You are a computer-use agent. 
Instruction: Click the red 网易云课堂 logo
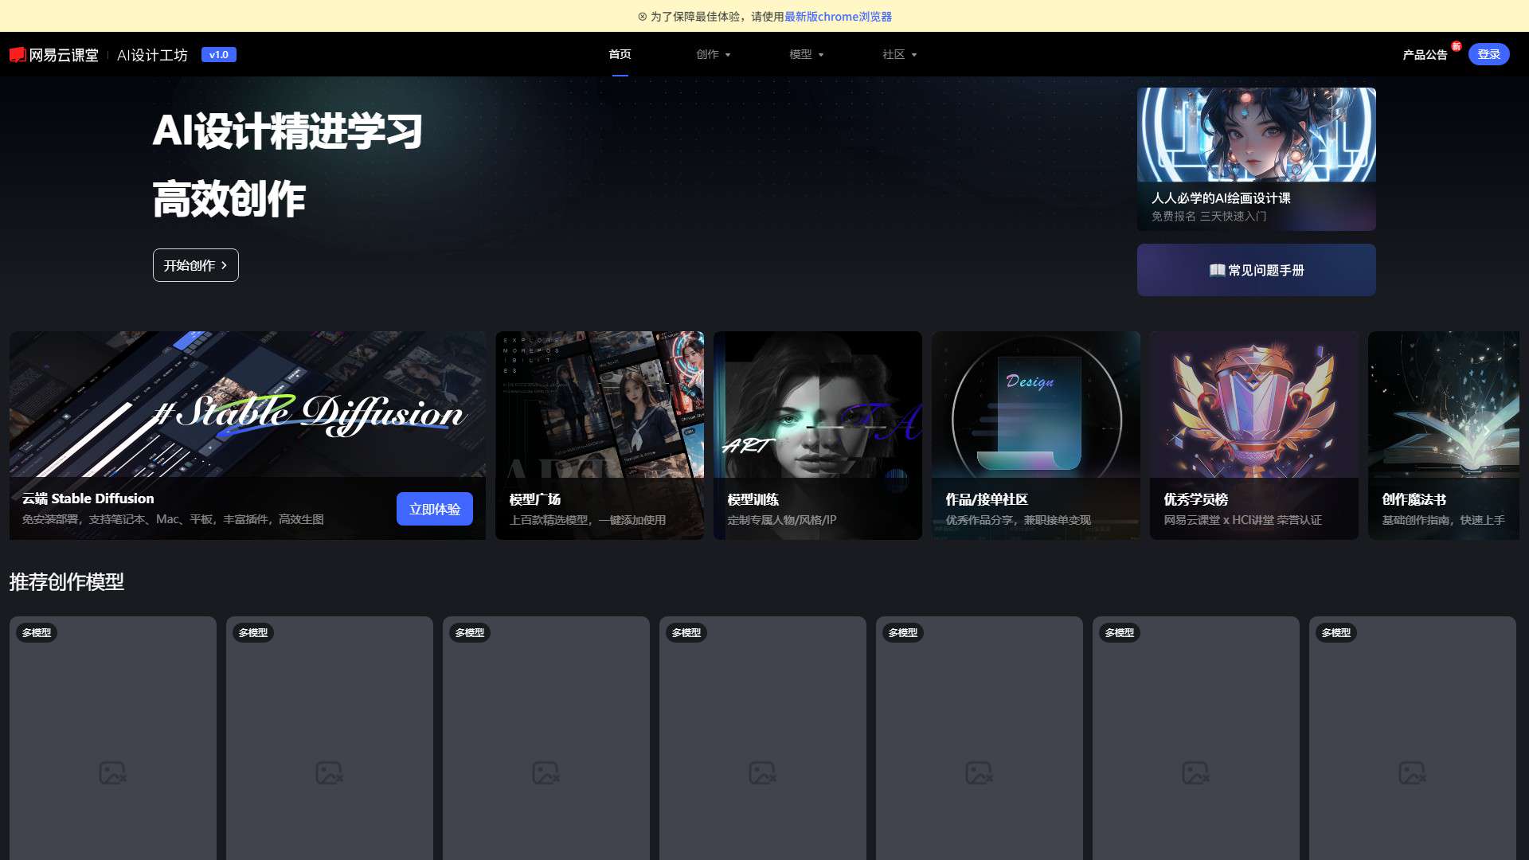pyautogui.click(x=53, y=55)
